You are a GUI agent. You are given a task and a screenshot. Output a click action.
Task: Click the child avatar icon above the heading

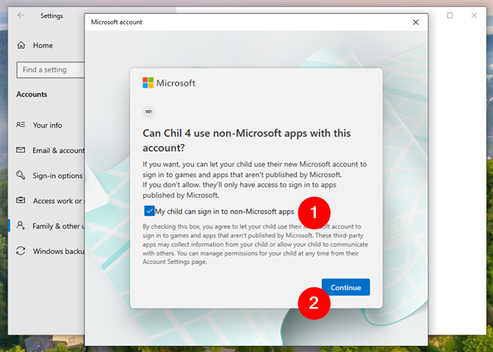[148, 112]
